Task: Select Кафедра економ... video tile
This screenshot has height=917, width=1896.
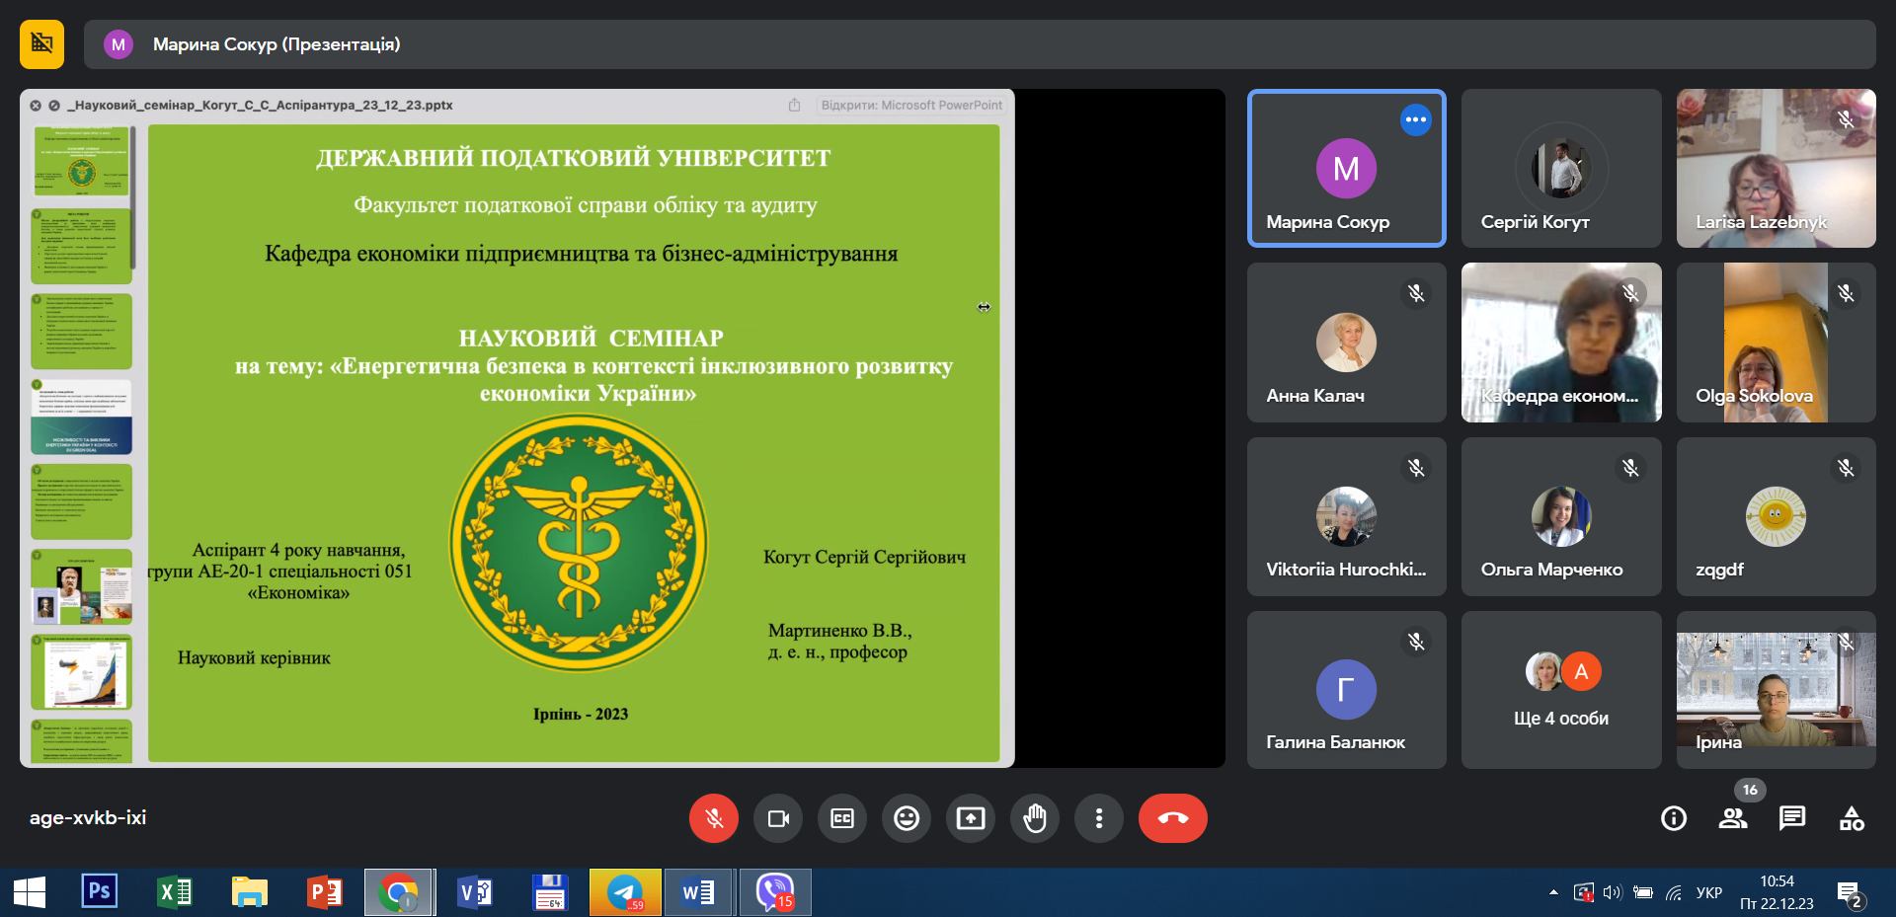Action: click(1561, 343)
